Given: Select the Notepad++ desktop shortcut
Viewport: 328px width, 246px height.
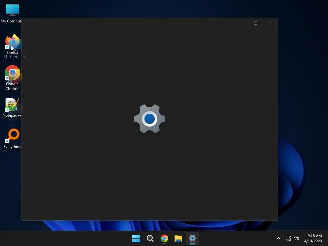Looking at the screenshot, I should [12, 107].
